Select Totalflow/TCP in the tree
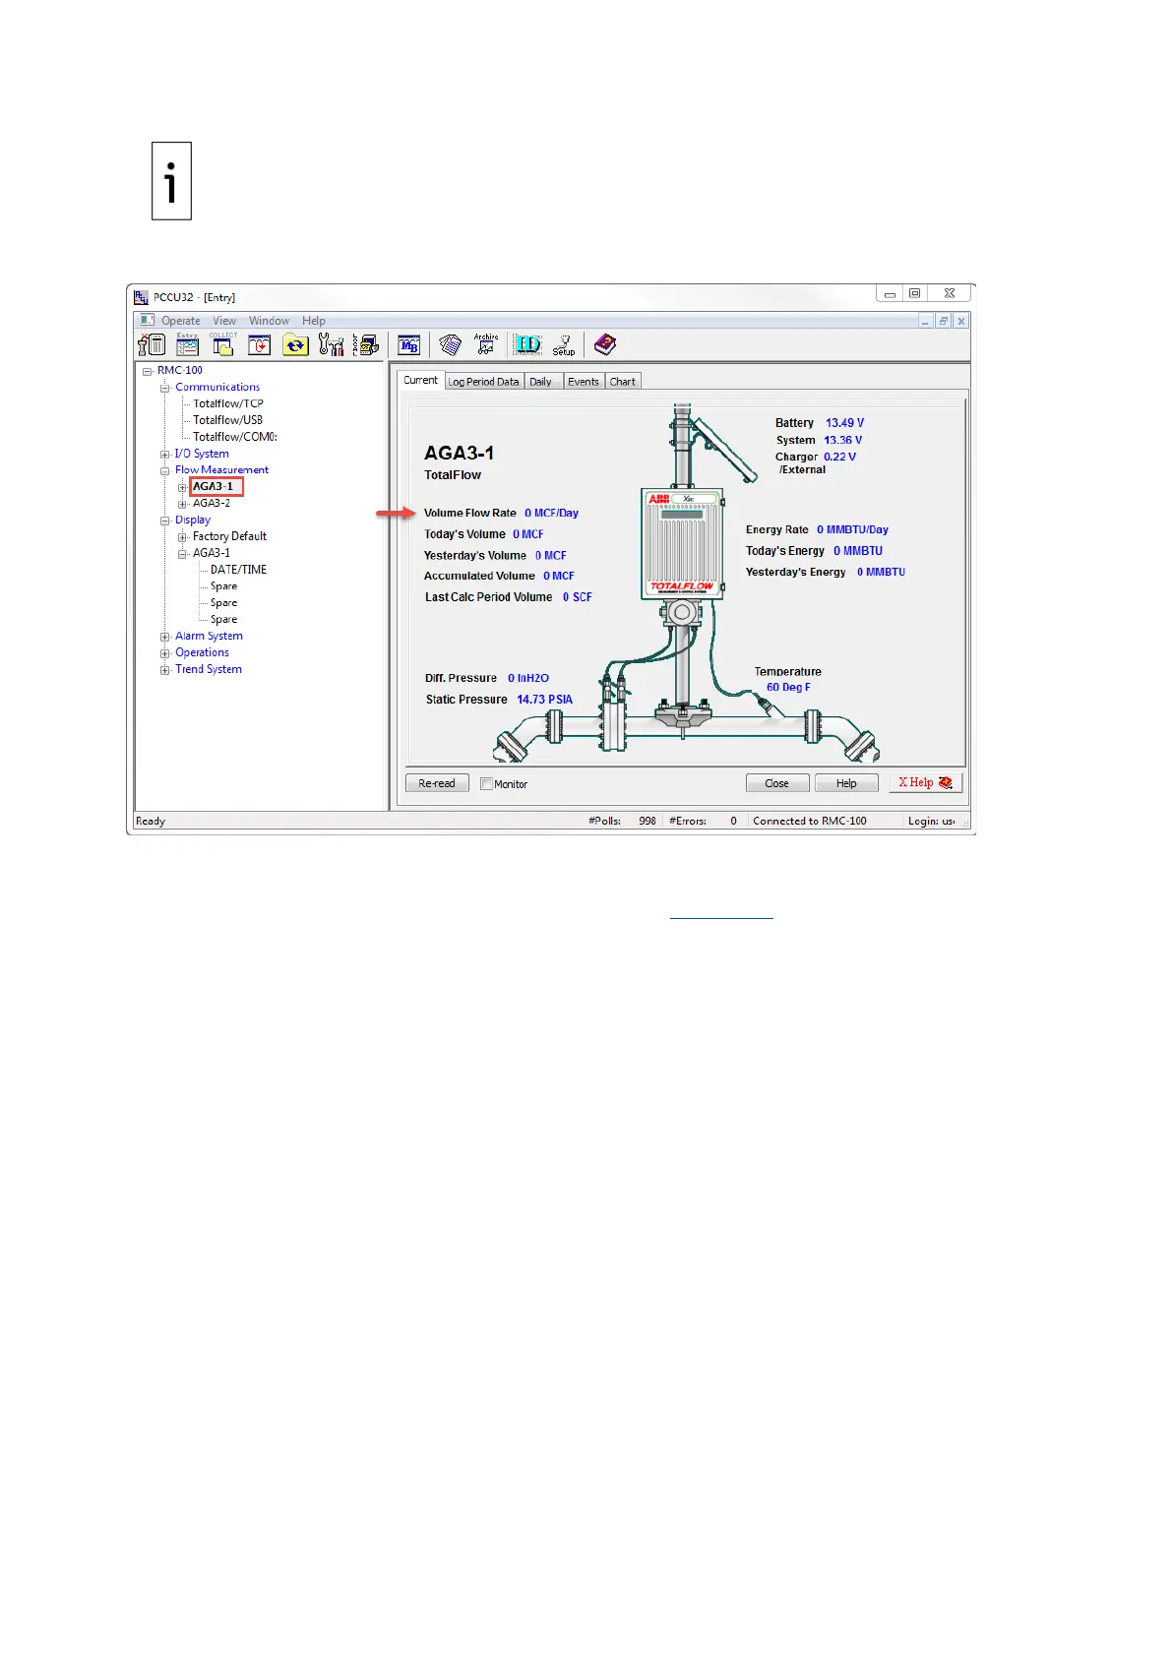Screen dimensions: 1172x1657 228,403
